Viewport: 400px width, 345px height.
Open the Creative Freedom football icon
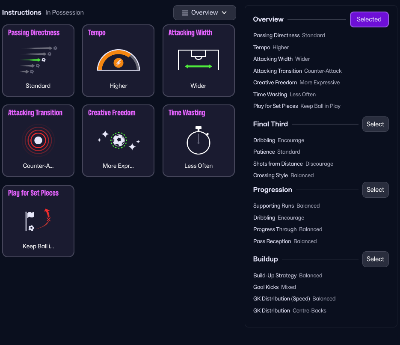pyautogui.click(x=119, y=140)
